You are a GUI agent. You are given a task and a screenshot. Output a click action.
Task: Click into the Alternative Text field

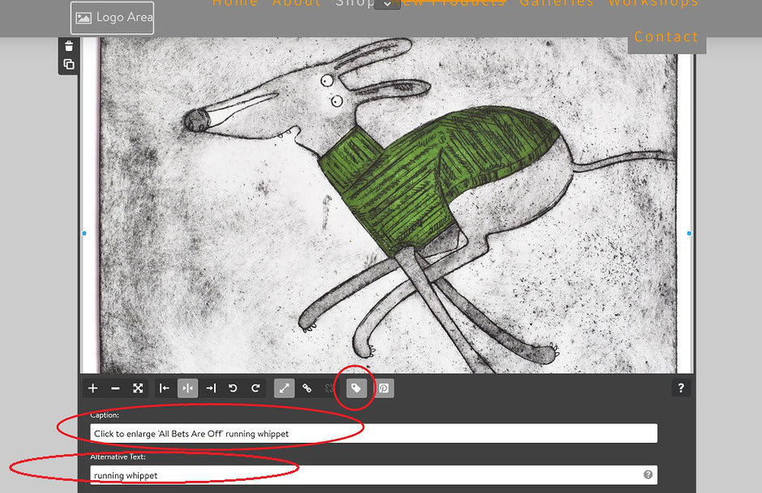point(374,475)
